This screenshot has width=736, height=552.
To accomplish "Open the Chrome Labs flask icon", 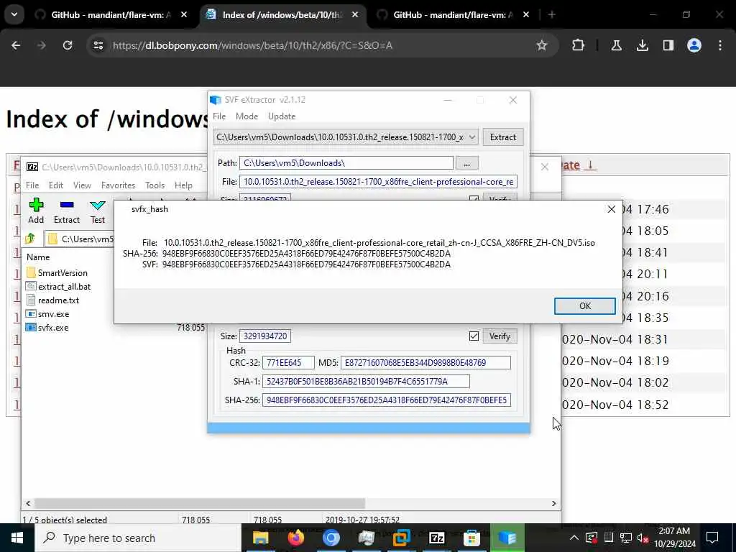I will [616, 45].
